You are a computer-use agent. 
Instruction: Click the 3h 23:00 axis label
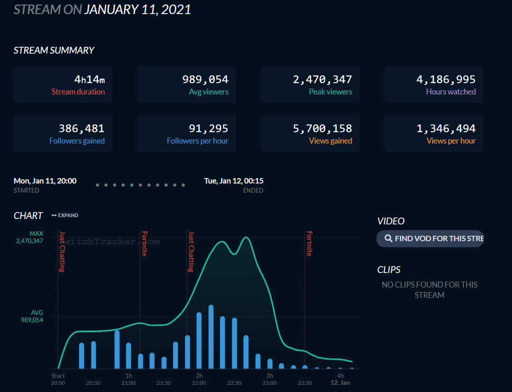[270, 379]
